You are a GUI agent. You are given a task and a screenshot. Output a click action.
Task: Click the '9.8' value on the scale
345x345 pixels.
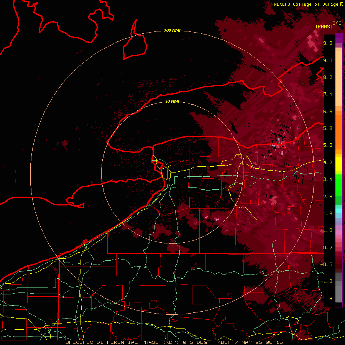pyautogui.click(x=328, y=43)
